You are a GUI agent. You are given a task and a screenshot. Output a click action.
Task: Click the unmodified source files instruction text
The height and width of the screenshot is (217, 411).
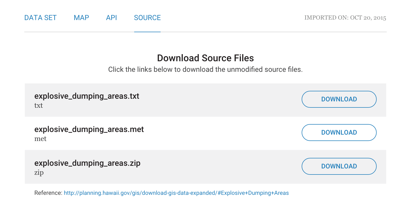(205, 69)
